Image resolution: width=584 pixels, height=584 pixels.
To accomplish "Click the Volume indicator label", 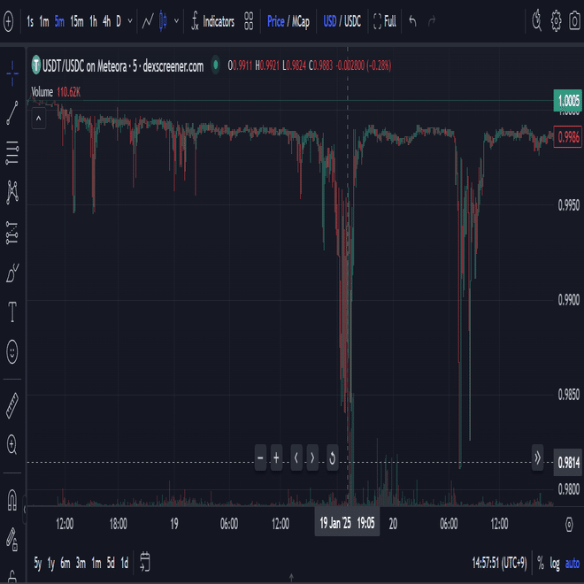I will point(42,92).
